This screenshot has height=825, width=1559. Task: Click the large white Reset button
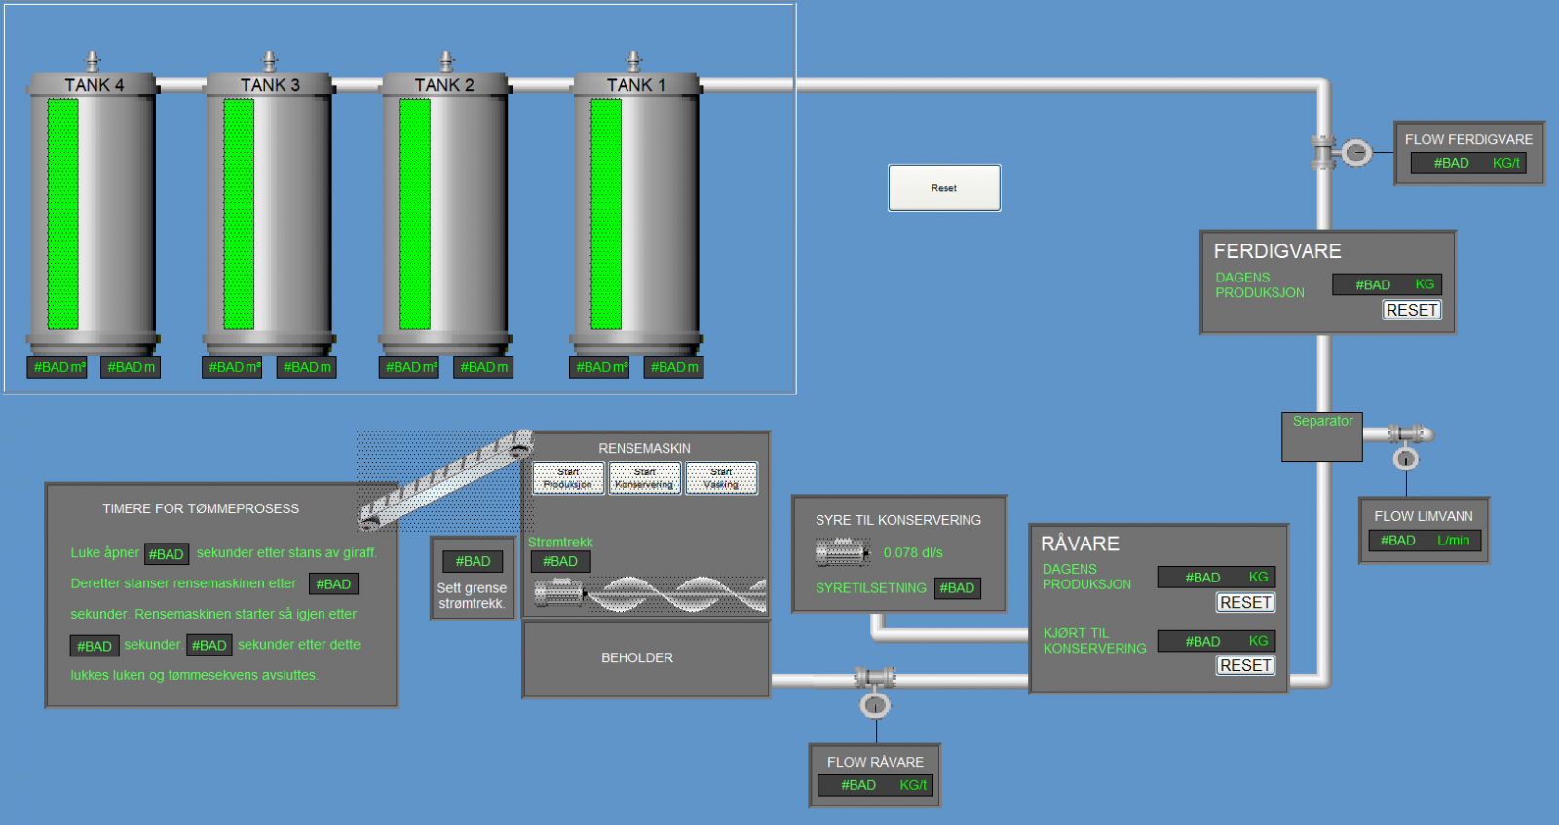(x=943, y=188)
